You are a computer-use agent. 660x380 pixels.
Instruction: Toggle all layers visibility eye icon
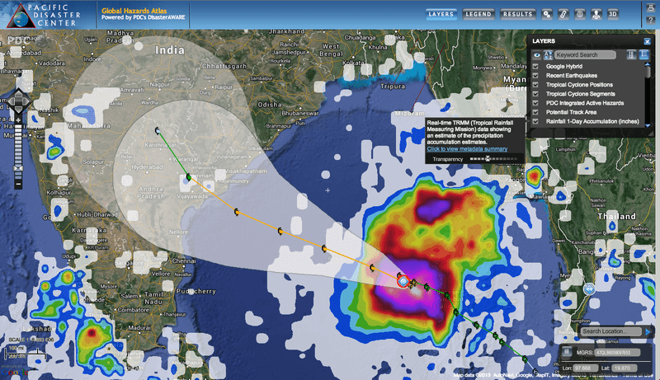536,55
